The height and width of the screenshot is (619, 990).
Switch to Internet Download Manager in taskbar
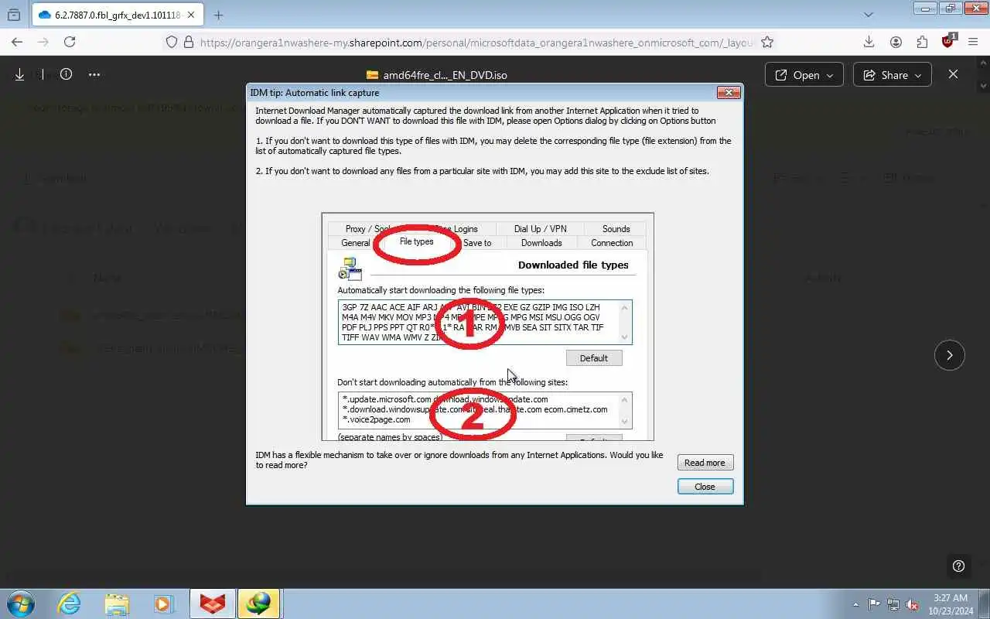coord(259,604)
